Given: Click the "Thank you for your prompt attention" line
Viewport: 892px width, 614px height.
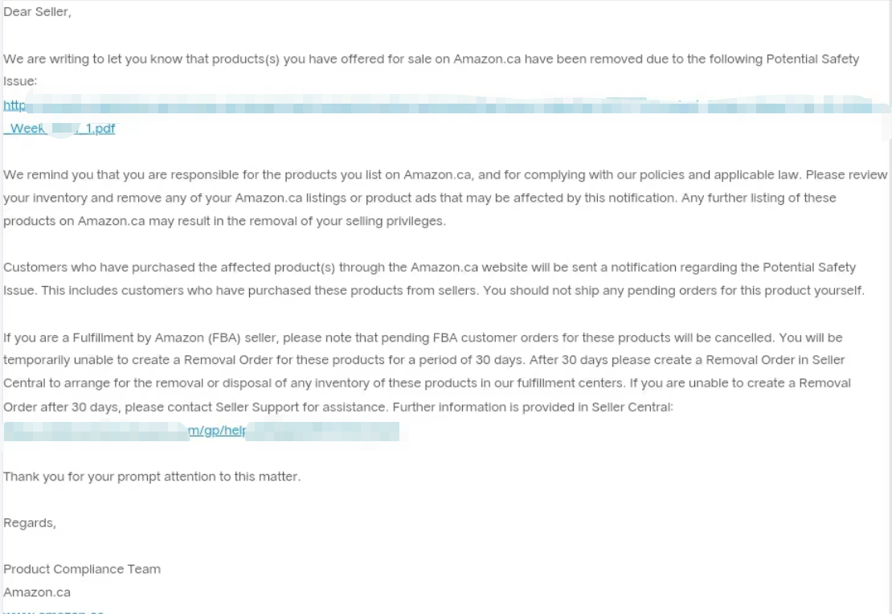Looking at the screenshot, I should [x=151, y=477].
